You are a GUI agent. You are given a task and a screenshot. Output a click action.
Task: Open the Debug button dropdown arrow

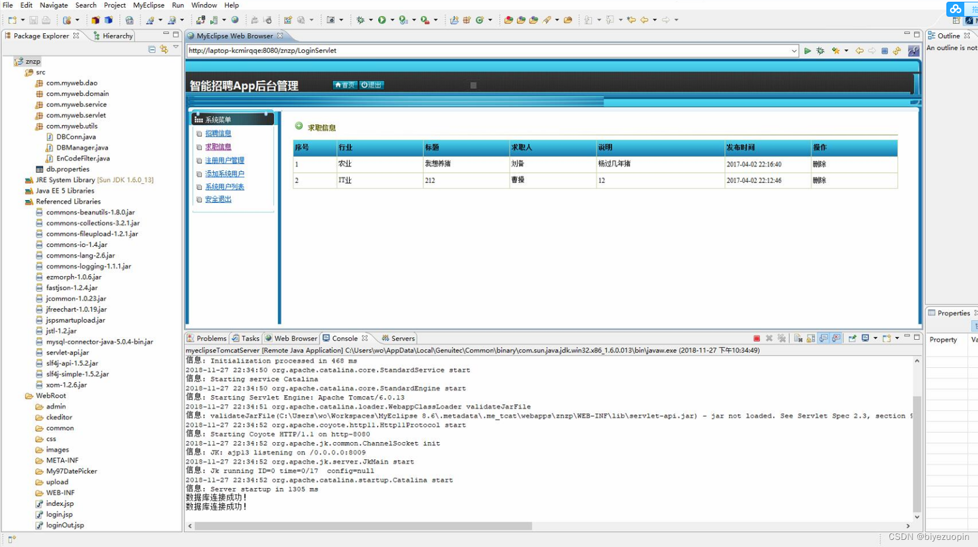click(x=370, y=20)
